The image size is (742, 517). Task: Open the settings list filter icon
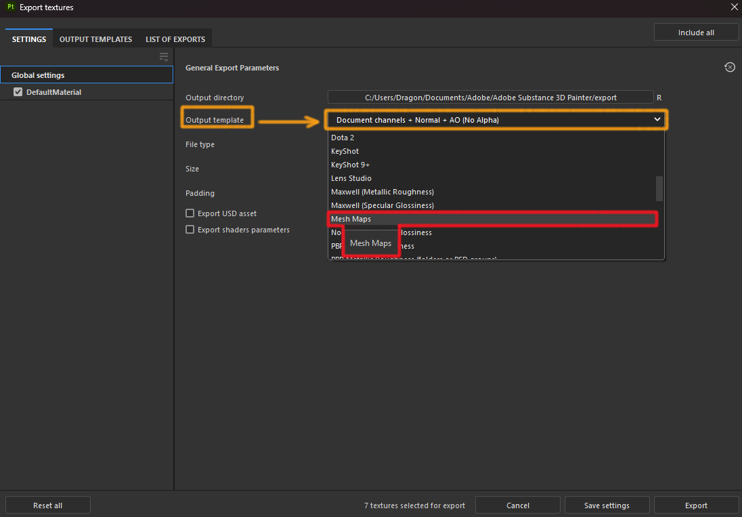pyautogui.click(x=164, y=57)
